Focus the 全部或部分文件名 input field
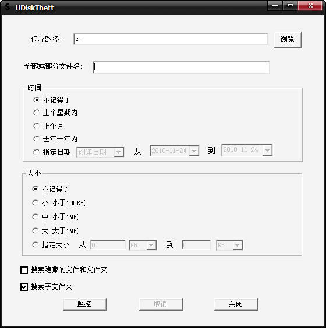The image size is (326, 328). tap(181, 67)
